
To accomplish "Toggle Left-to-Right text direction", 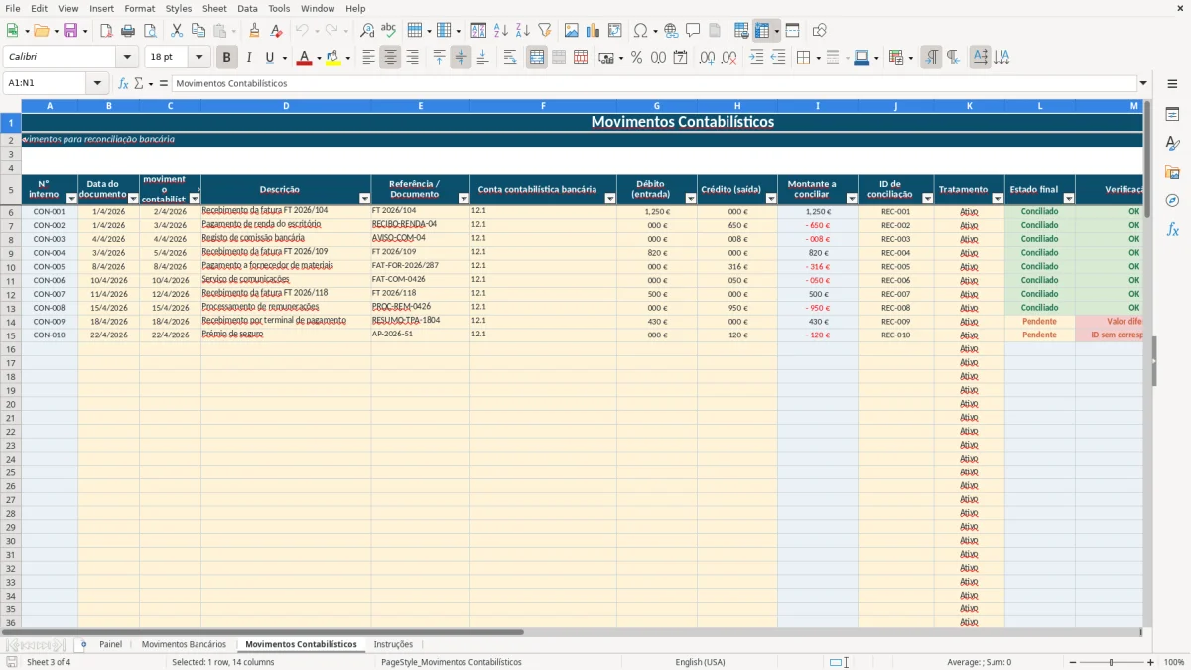I will tap(931, 58).
